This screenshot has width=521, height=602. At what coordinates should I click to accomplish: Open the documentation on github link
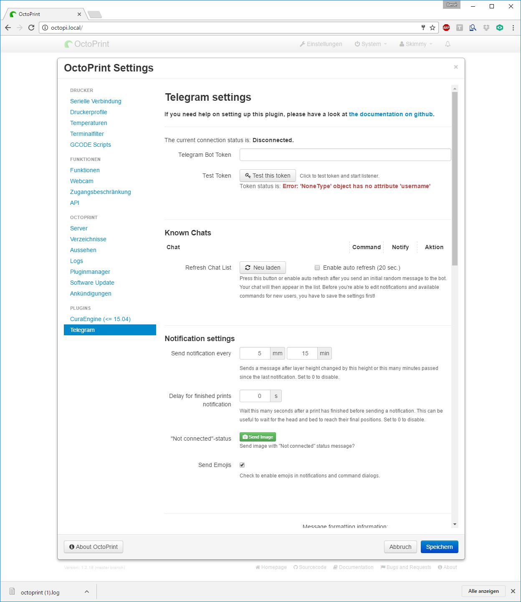pyautogui.click(x=391, y=114)
